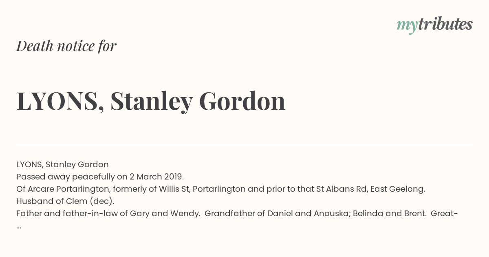Click the "Death notice for" heading
This screenshot has height=257, width=489.
pos(66,46)
